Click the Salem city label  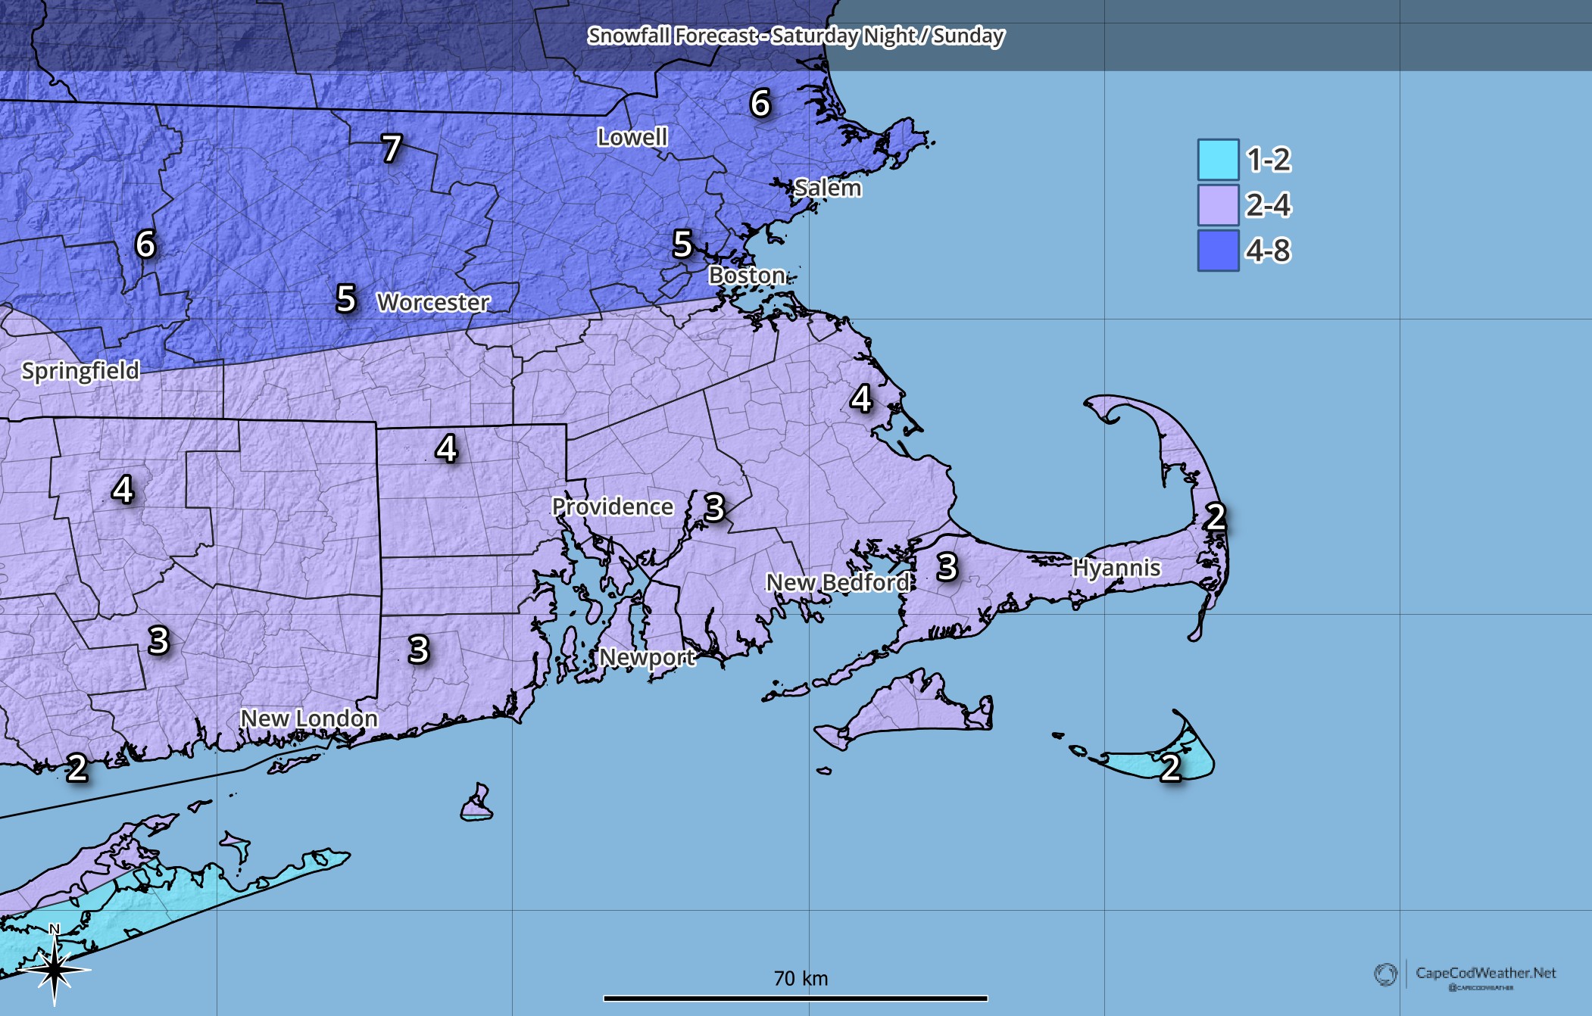[x=828, y=188]
